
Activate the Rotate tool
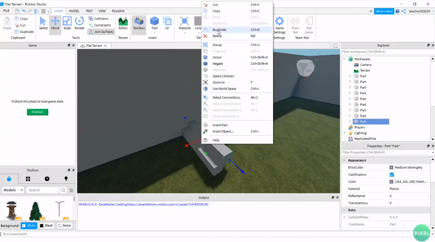tap(79, 23)
